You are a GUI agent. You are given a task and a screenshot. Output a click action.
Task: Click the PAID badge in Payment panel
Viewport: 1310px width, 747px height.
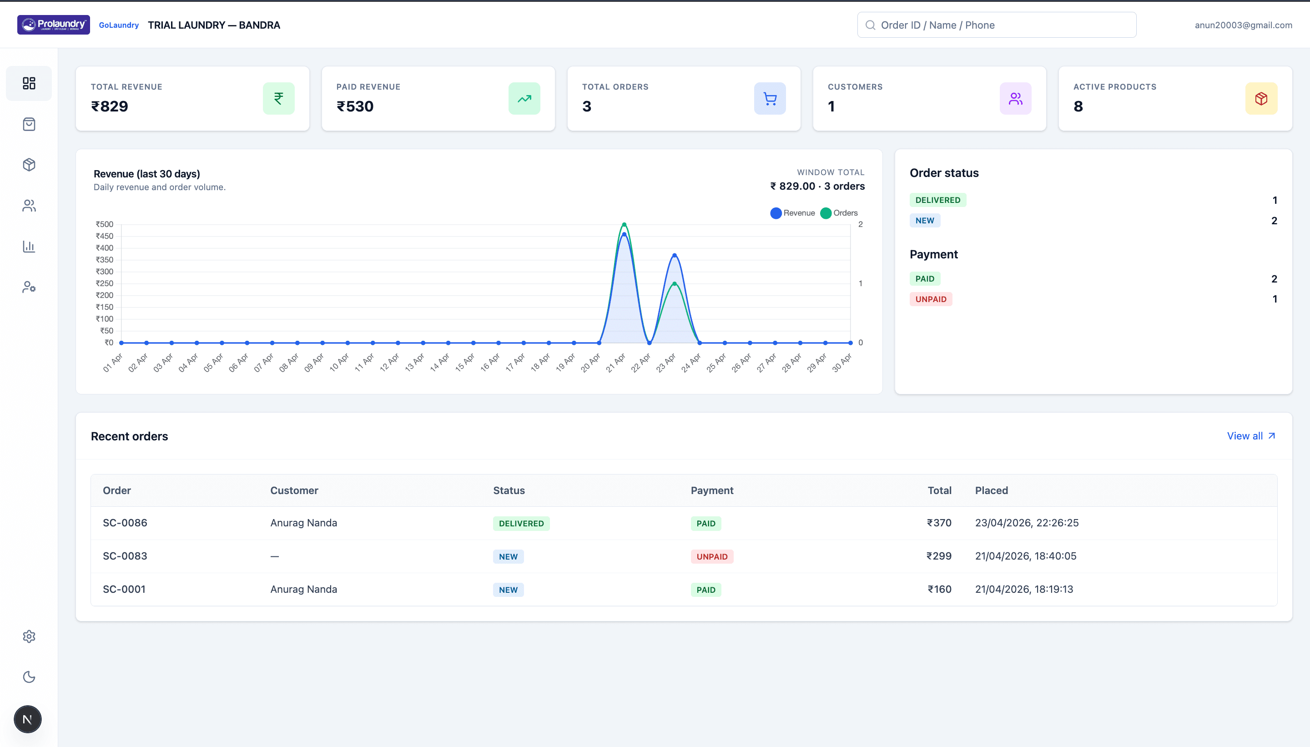tap(925, 278)
